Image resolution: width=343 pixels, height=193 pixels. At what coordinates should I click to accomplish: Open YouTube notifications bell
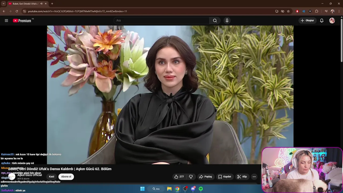pyautogui.click(x=322, y=21)
